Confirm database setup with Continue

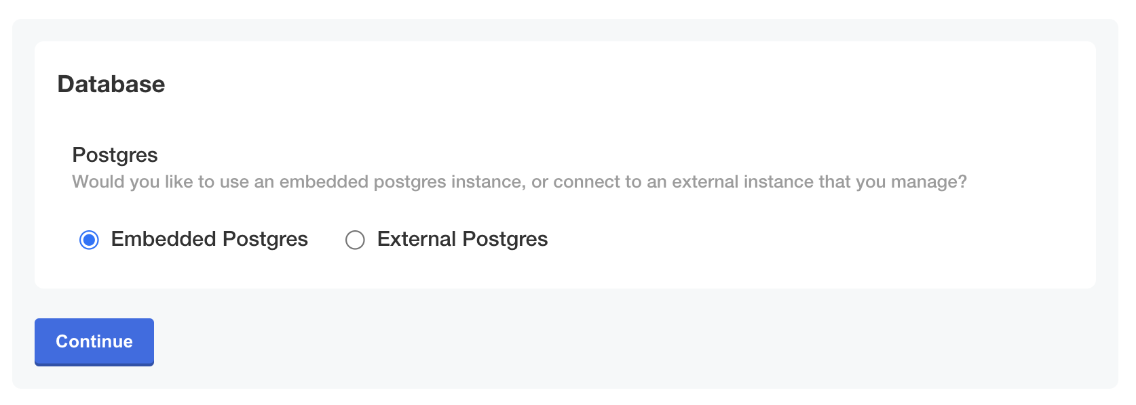click(94, 342)
